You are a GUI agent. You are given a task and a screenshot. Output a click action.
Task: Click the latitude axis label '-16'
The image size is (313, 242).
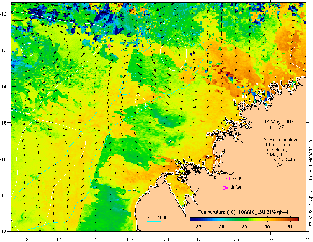(x=4, y=159)
